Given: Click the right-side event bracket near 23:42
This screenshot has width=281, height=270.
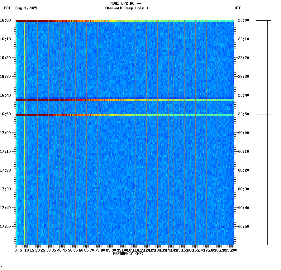Looking at the screenshot, I should point(261,99).
